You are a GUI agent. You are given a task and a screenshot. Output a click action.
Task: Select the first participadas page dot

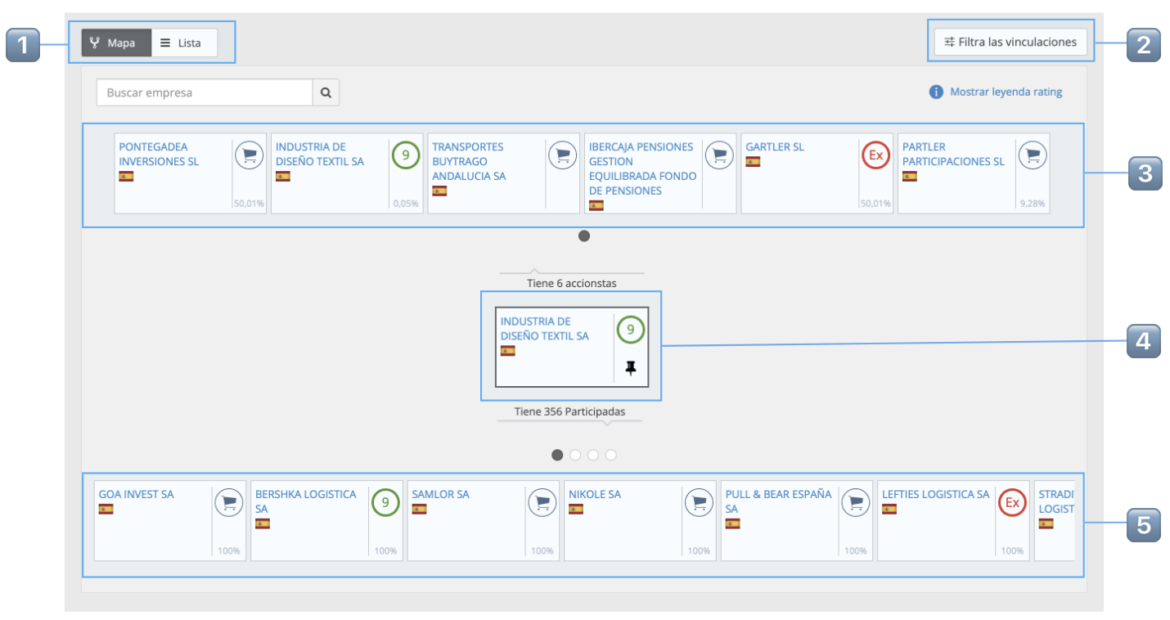[x=557, y=455]
